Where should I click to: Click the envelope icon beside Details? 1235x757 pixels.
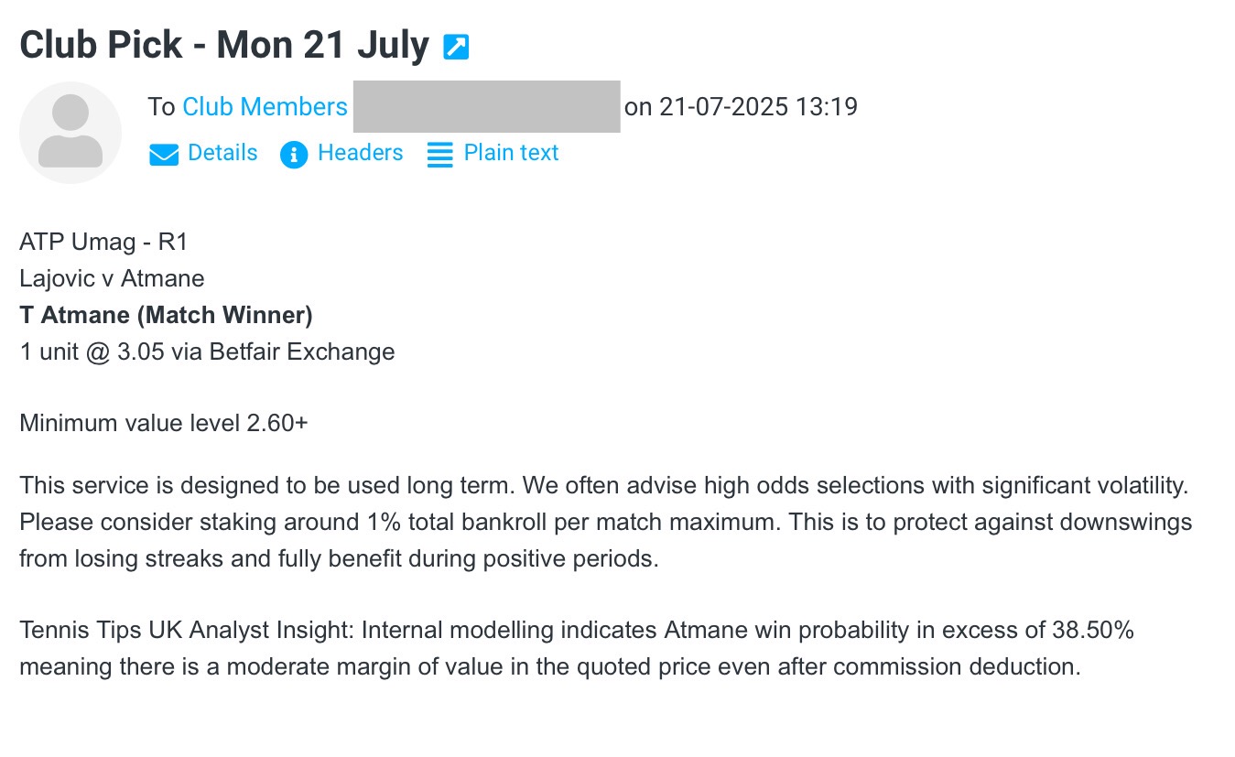point(164,155)
